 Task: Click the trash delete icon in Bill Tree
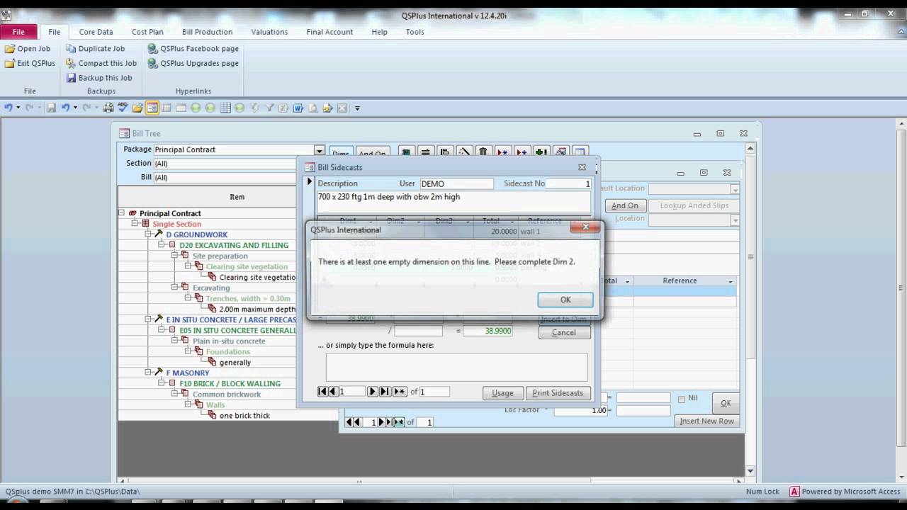tap(483, 152)
